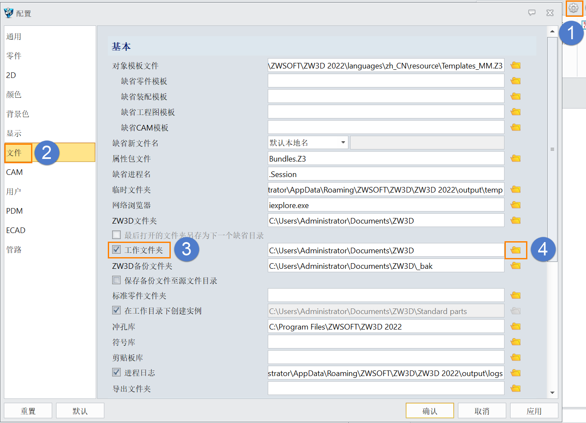The height and width of the screenshot is (423, 586).
Task: Browse folder for 属性包文件
Action: coord(516,159)
